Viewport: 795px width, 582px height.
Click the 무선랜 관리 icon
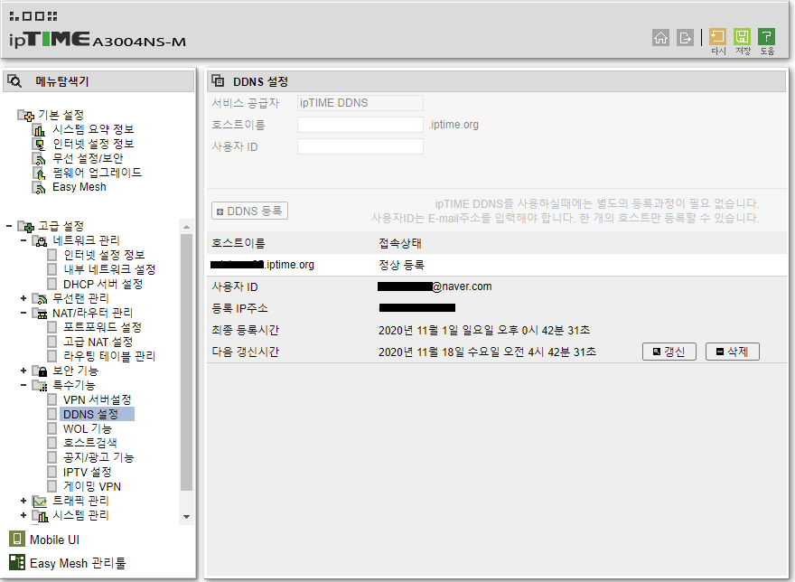[40, 298]
